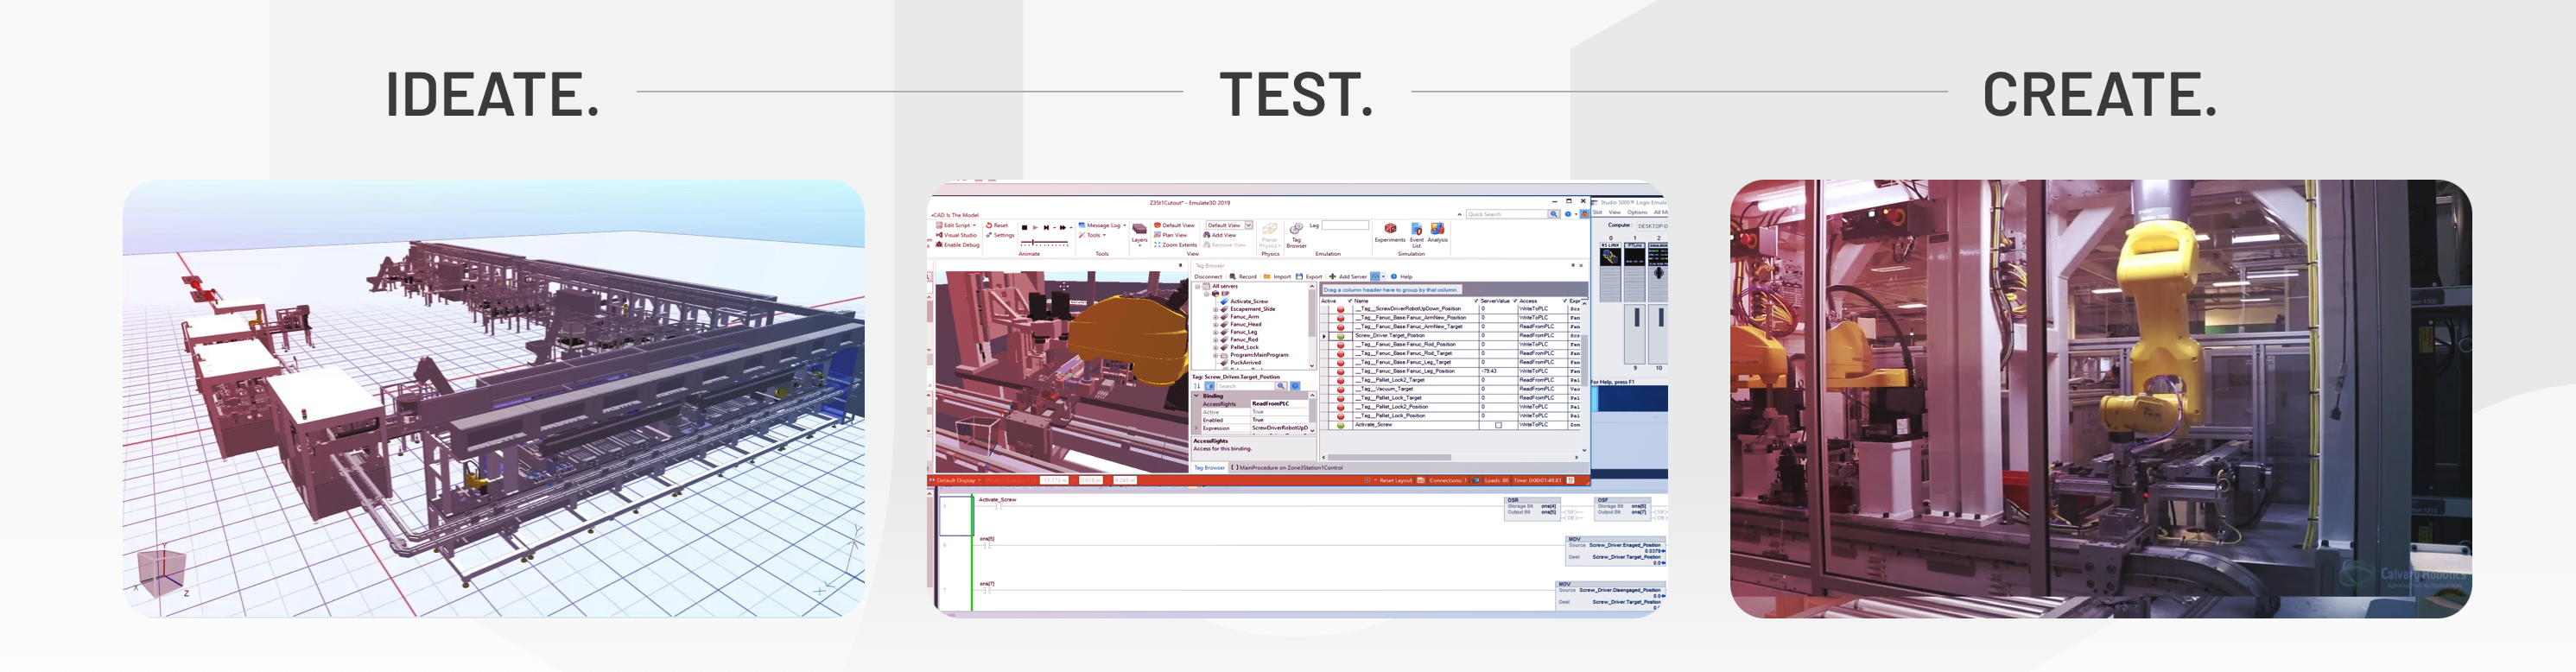Viewport: 2576px width, 672px height.
Task: Open the Default Display dropdown in status bar
Action: [957, 480]
